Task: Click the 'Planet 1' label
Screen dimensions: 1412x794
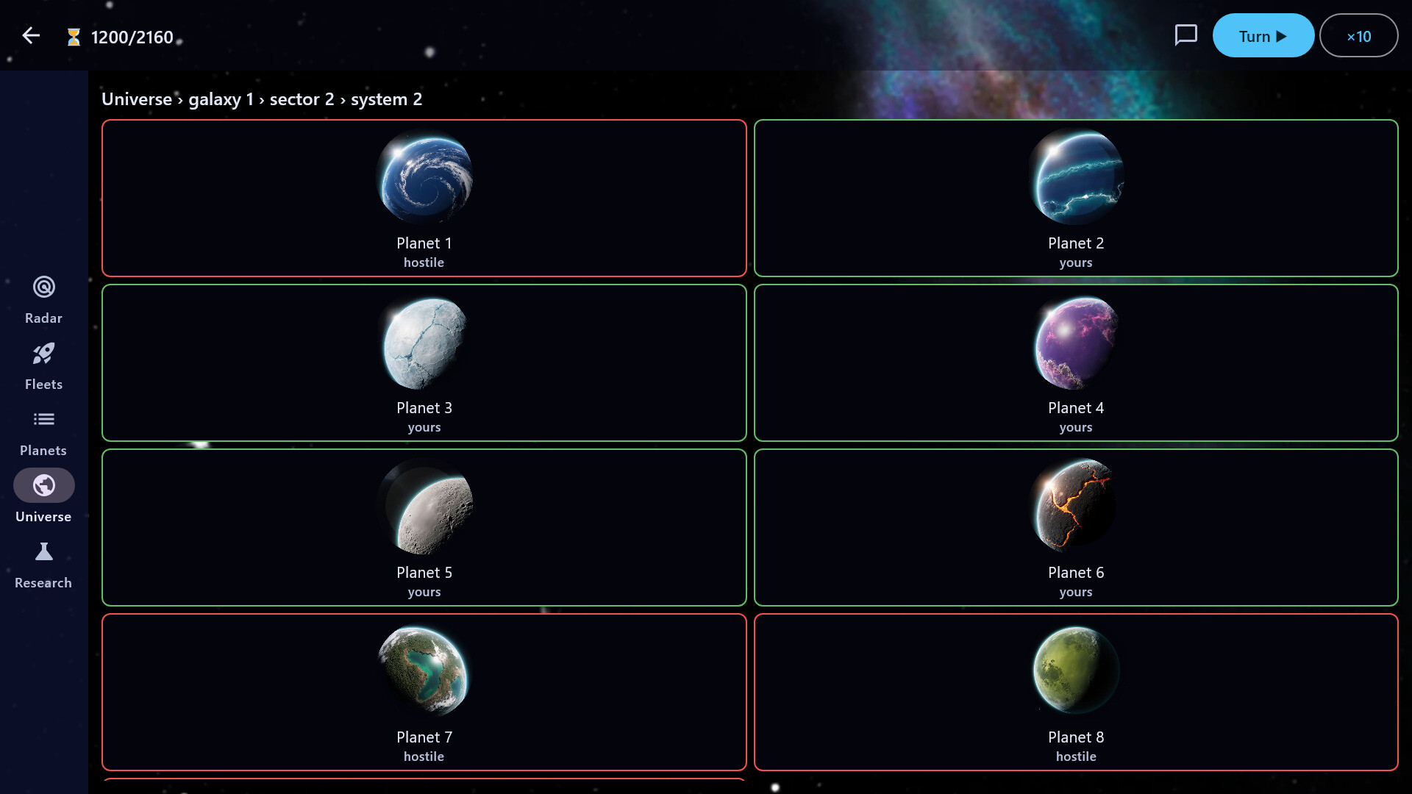Action: click(x=424, y=243)
